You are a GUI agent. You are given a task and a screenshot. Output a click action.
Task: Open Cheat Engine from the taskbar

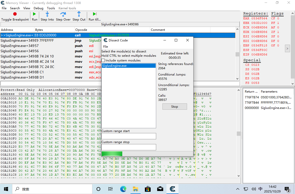point(172,189)
